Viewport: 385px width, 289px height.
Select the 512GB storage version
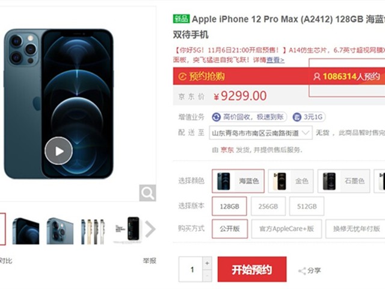(x=307, y=207)
